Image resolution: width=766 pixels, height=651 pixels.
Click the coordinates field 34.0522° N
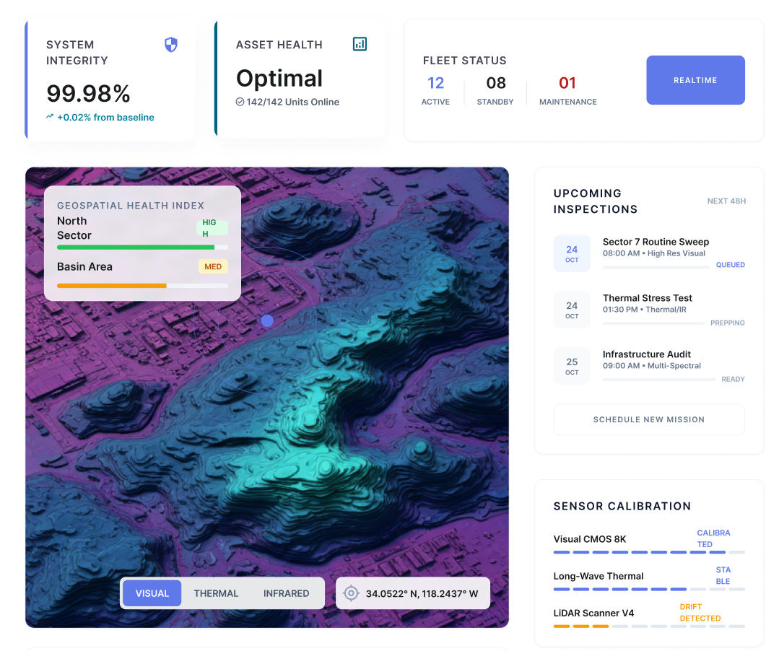coord(422,593)
